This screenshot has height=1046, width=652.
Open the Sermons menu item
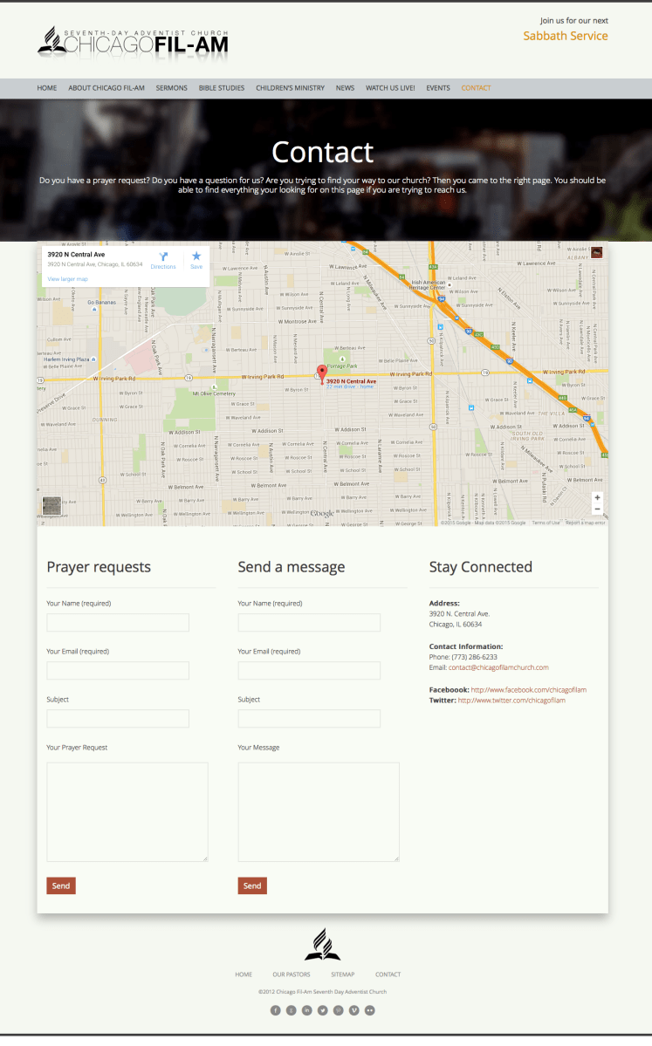[172, 88]
